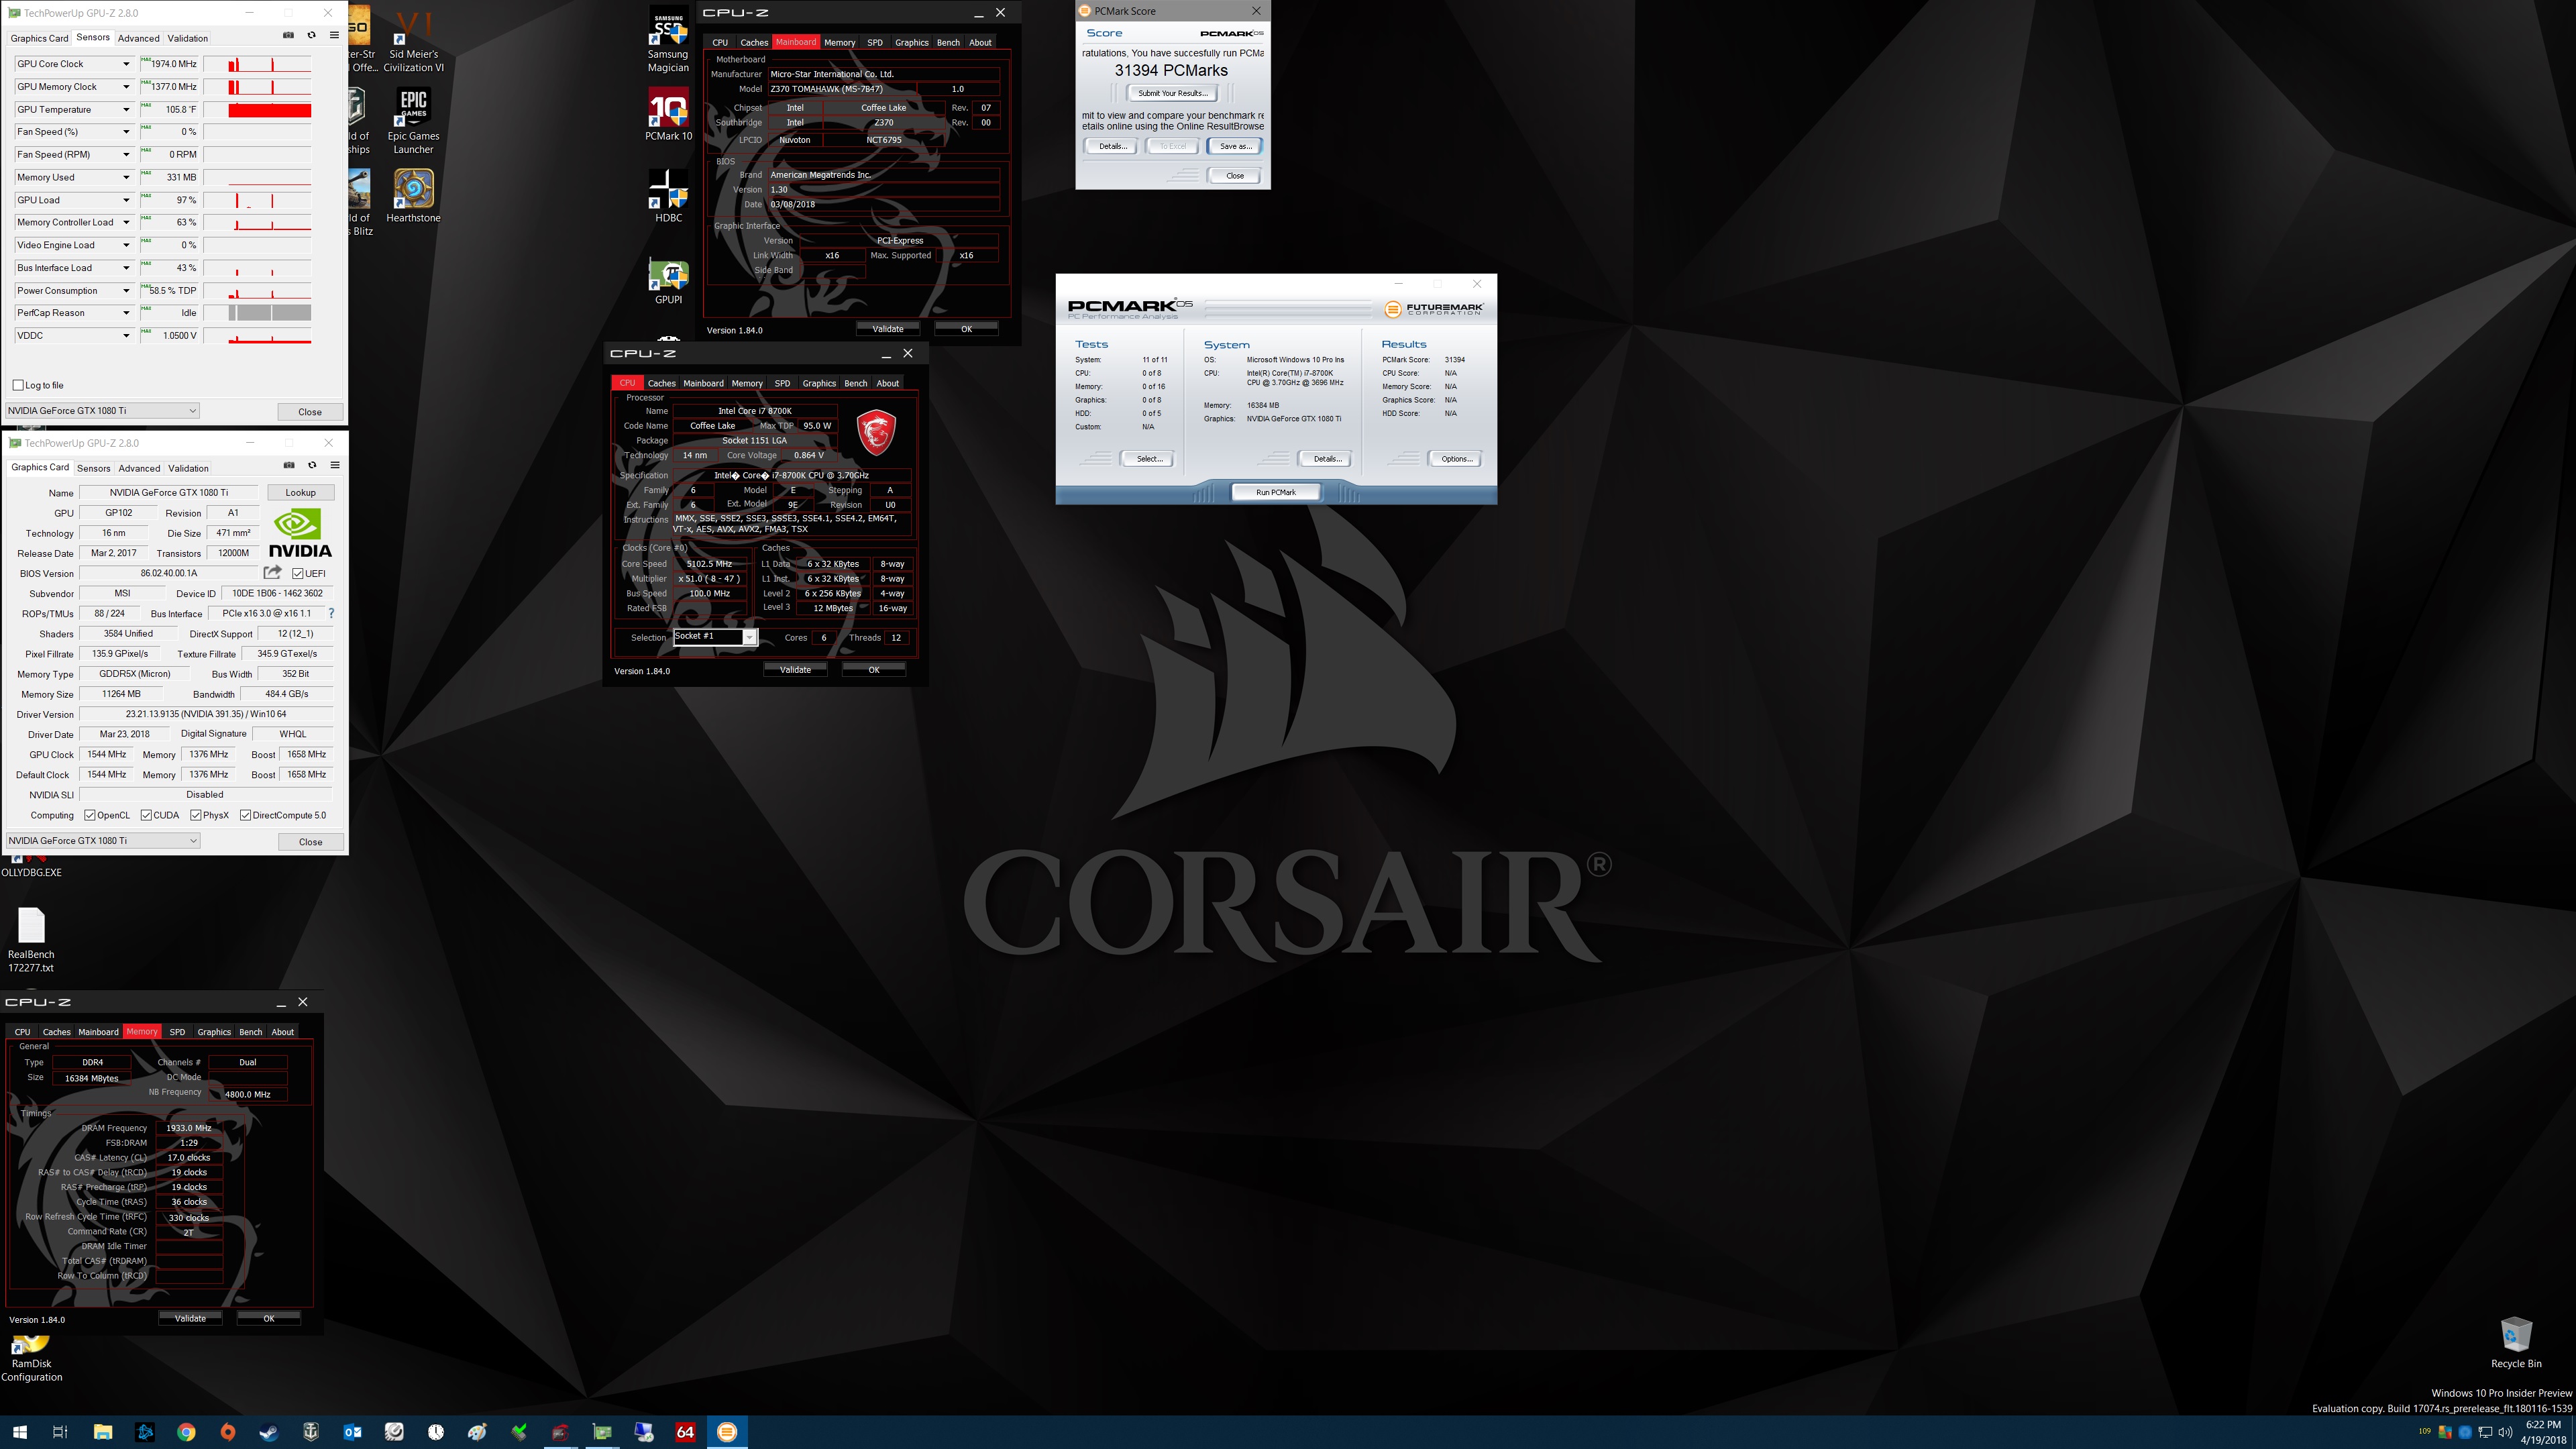Open AIDA64 taskbar icon
This screenshot has height=1449, width=2576.
685,1432
